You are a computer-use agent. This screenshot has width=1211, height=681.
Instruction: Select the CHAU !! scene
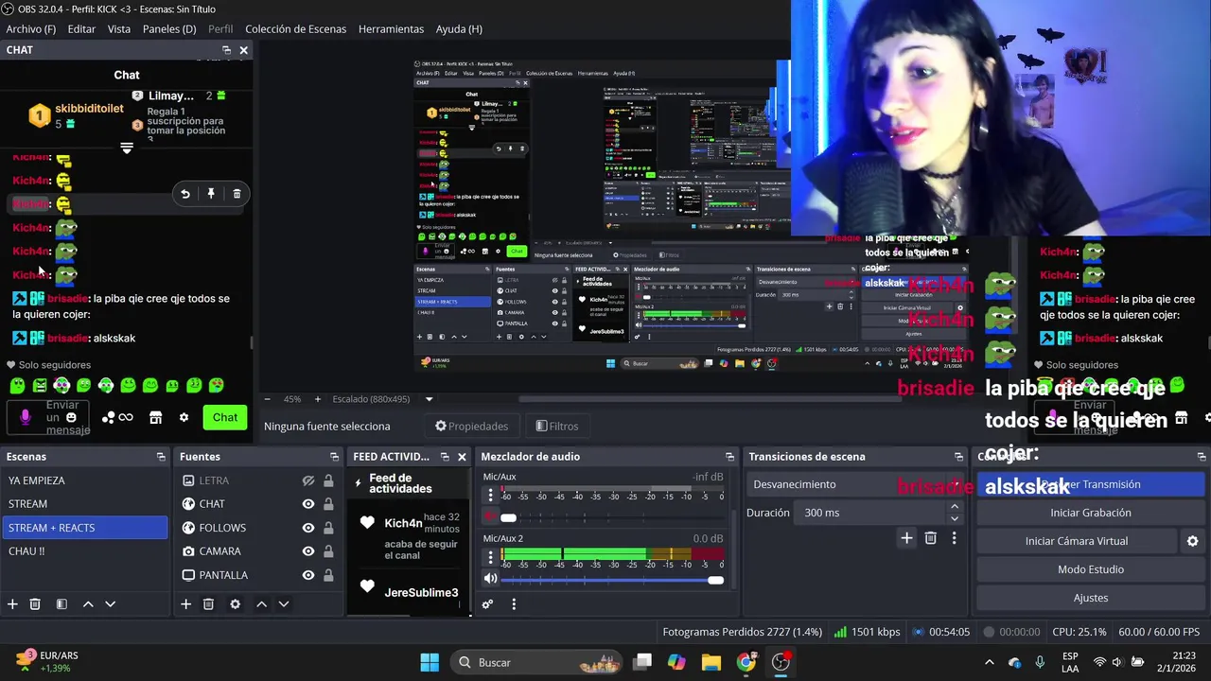point(84,551)
